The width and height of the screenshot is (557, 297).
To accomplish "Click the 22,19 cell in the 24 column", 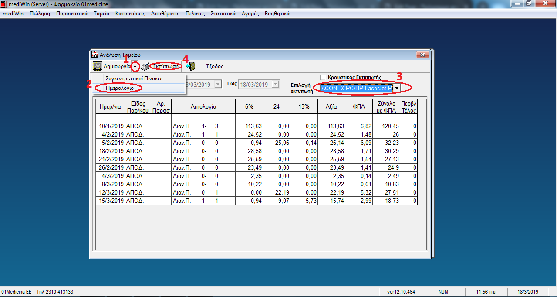I will [277, 192].
